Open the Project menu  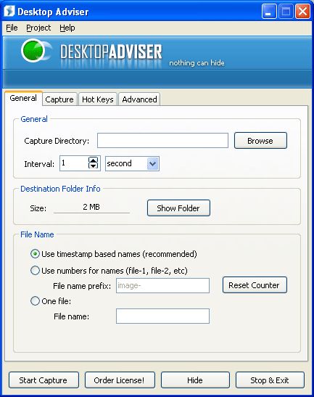pyautogui.click(x=38, y=28)
